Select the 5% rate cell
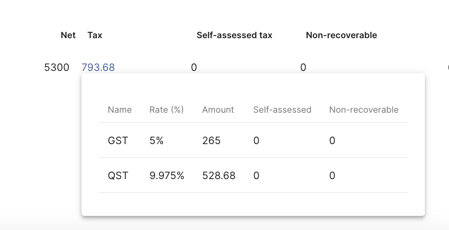 (156, 140)
